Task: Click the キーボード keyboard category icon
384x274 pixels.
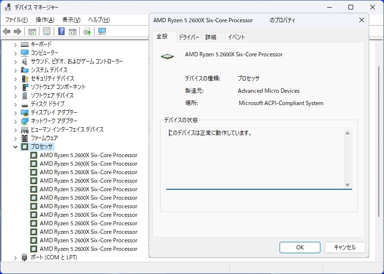Action: (25, 44)
